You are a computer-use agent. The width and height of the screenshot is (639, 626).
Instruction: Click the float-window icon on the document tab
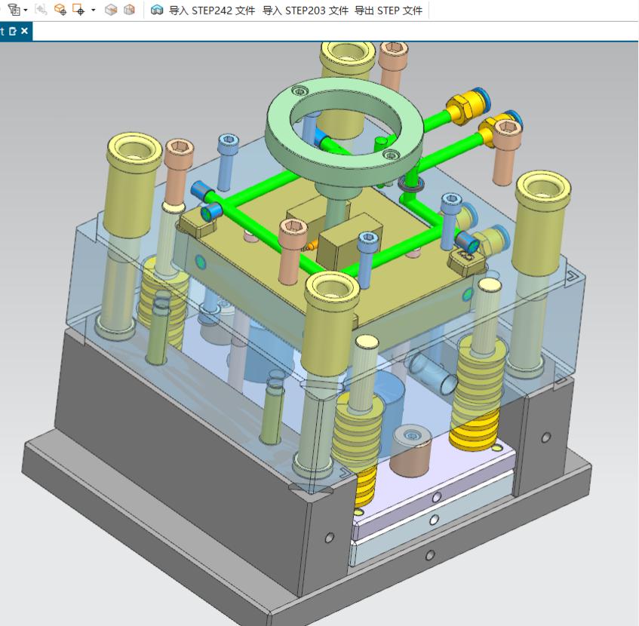coord(13,31)
